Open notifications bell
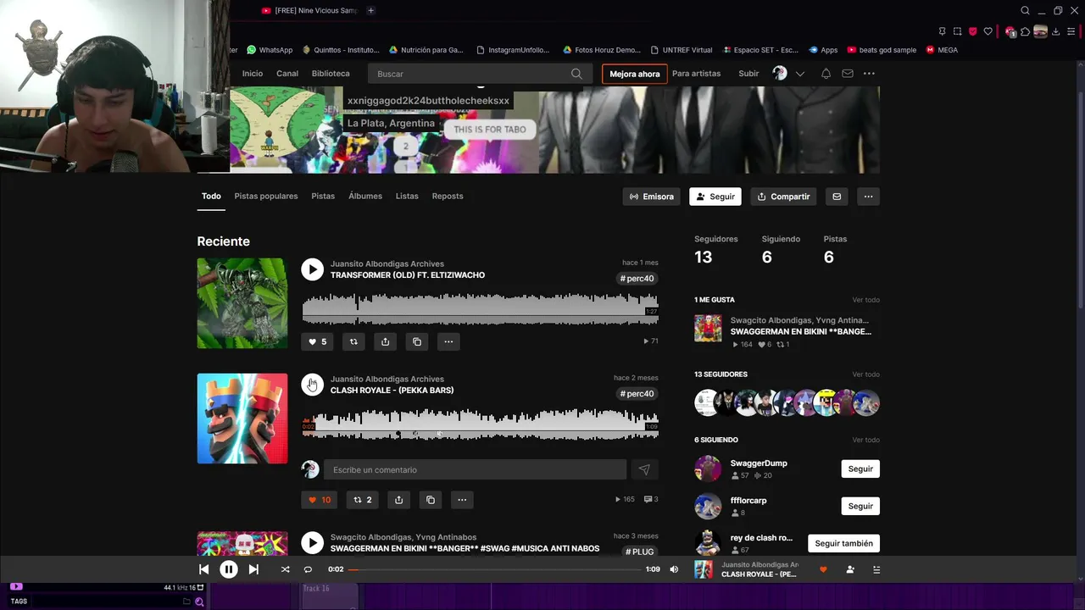The width and height of the screenshot is (1085, 610). (x=826, y=74)
